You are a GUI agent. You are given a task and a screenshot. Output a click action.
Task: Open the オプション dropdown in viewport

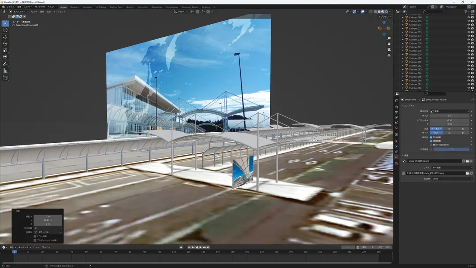(x=385, y=17)
